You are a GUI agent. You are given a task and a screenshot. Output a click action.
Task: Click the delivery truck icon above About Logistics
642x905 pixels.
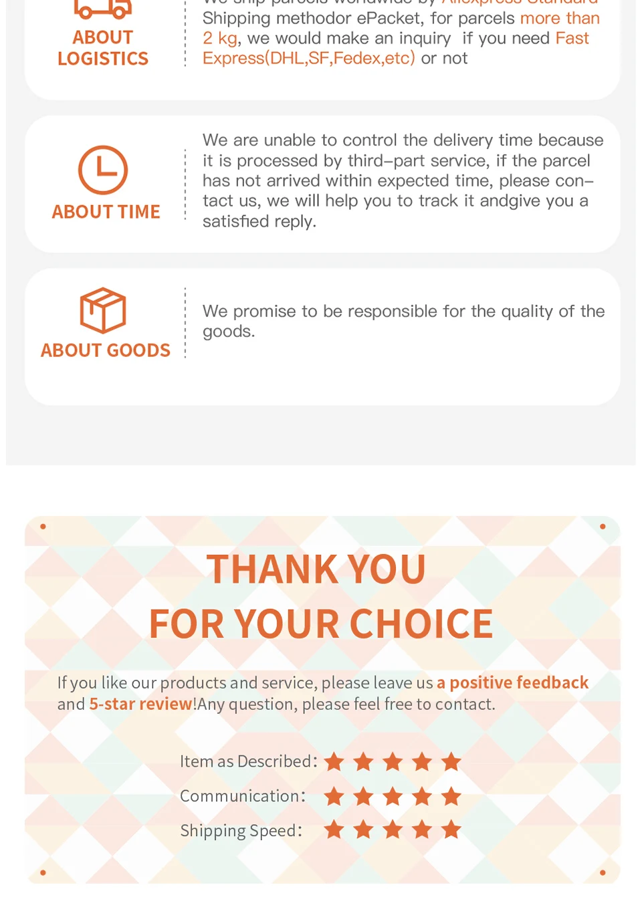[103, 9]
